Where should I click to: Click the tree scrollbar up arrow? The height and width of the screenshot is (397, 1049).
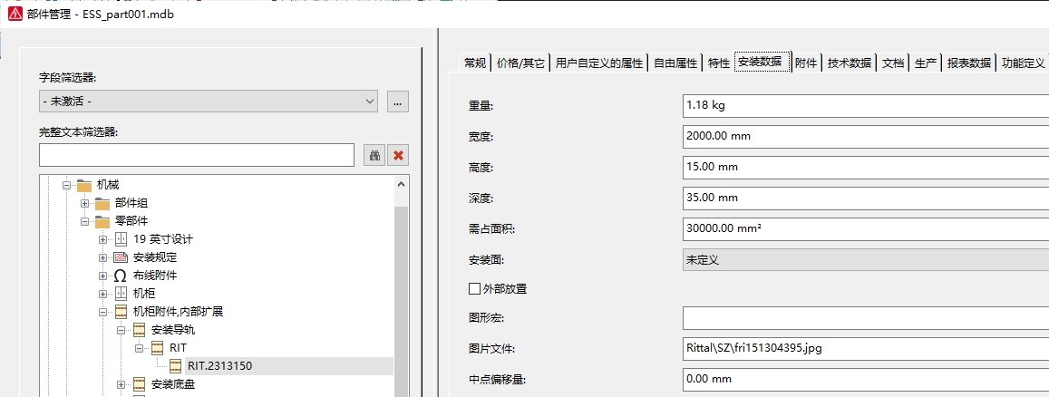402,183
